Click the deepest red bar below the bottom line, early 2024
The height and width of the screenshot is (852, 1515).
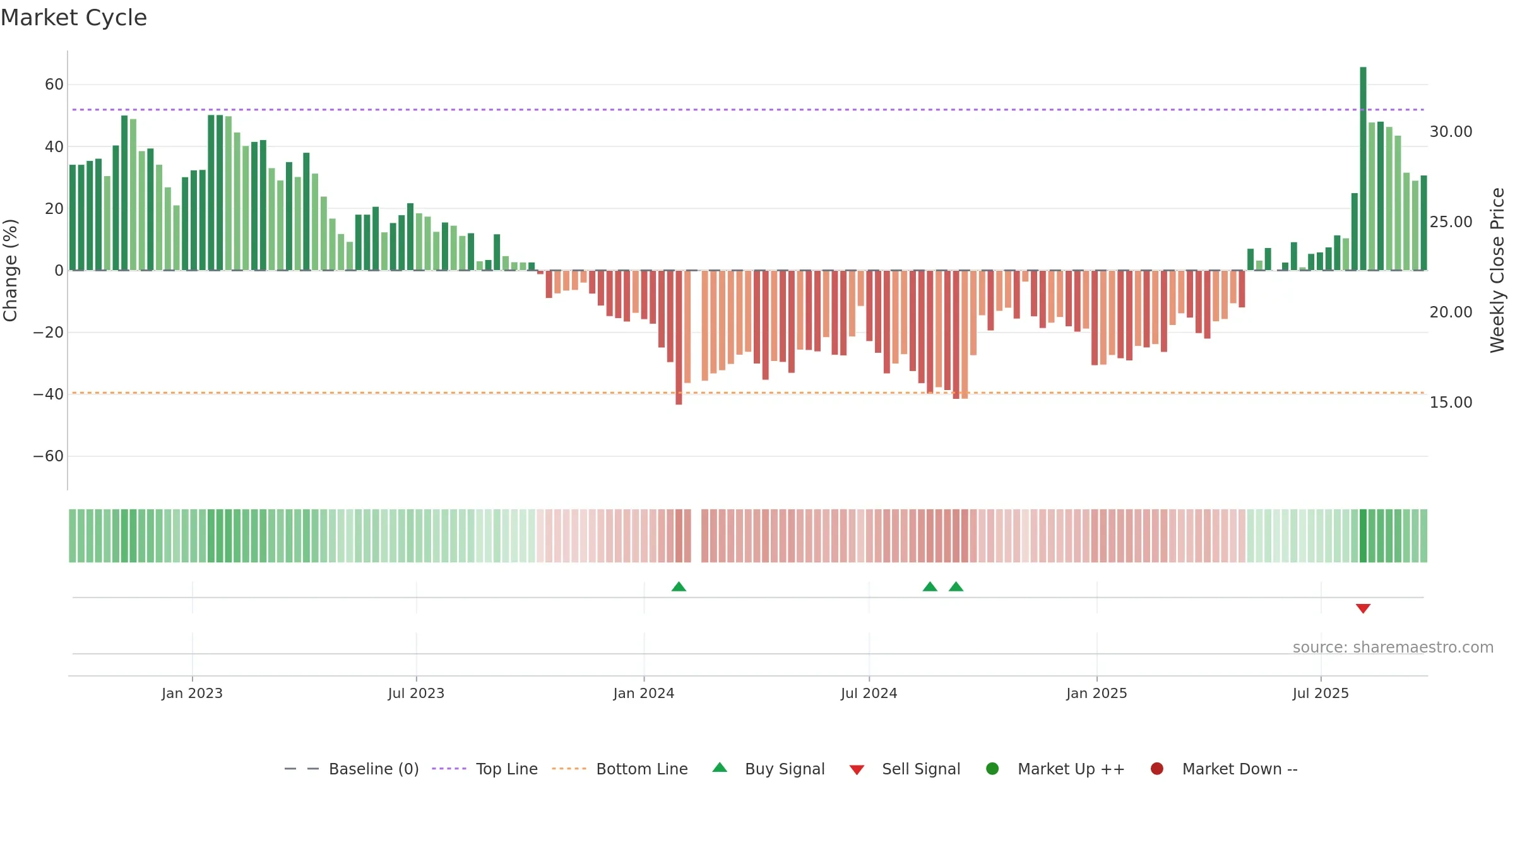tap(679, 337)
